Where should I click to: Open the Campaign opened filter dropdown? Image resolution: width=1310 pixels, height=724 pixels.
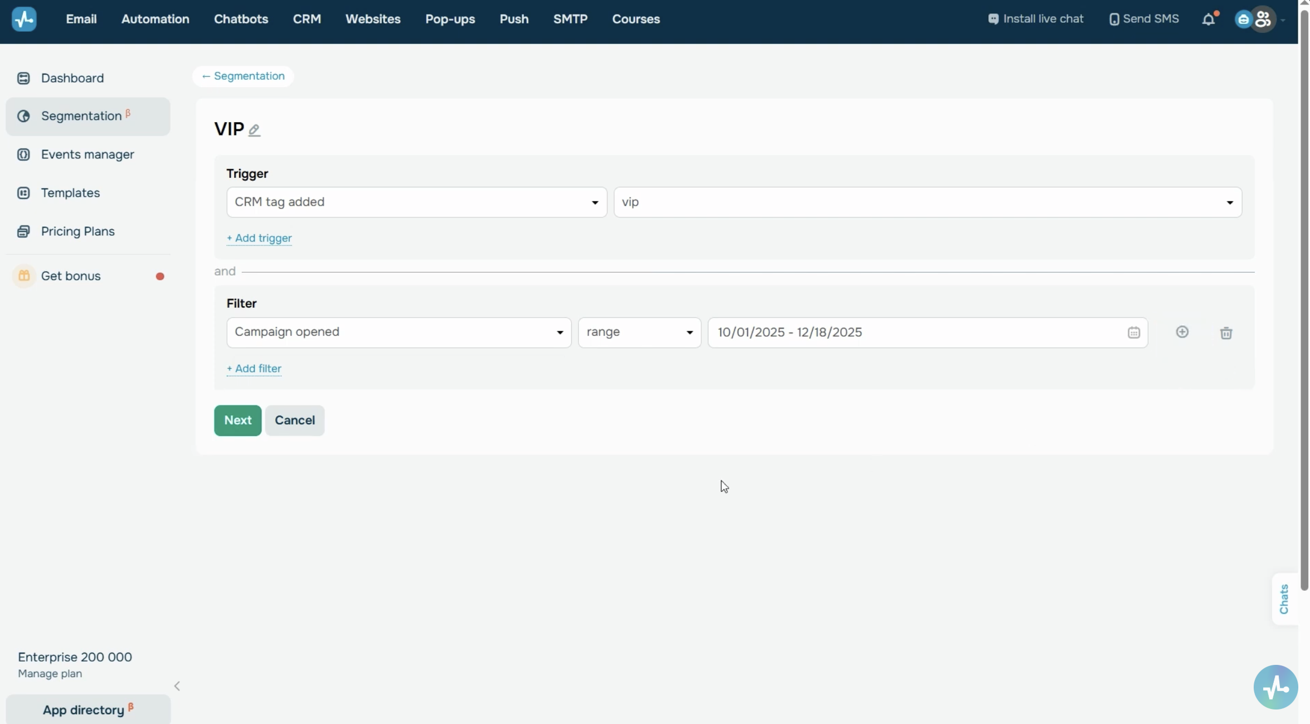(399, 332)
